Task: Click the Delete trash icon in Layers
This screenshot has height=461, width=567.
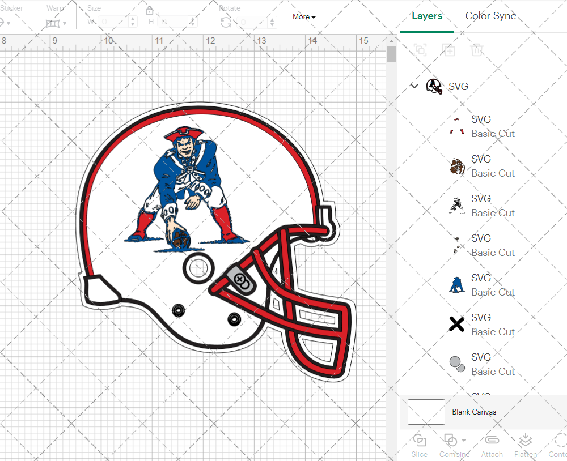Action: pyautogui.click(x=477, y=50)
